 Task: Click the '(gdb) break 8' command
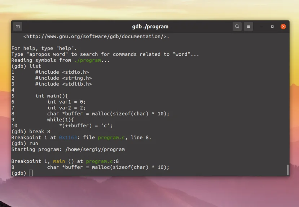[x=31, y=132]
